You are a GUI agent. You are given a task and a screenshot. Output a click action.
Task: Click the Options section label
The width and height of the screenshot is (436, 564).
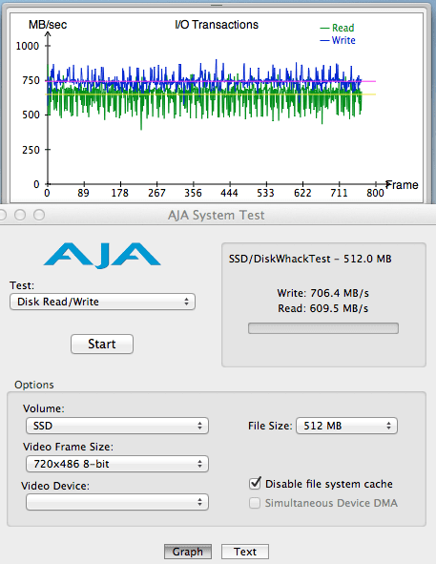tap(33, 385)
